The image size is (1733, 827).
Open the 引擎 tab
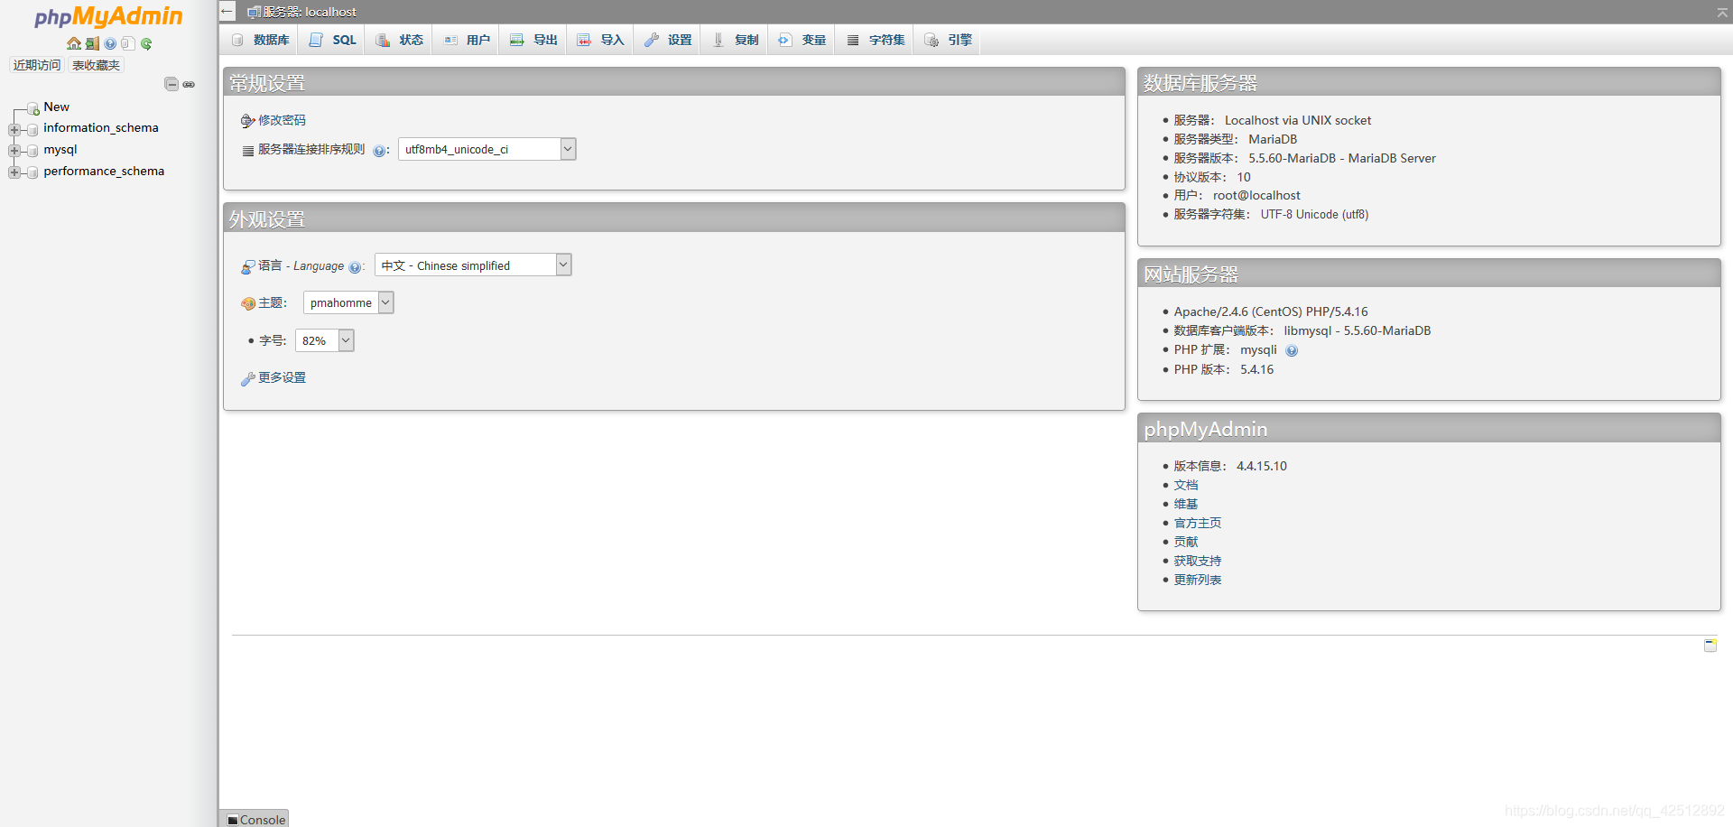tap(949, 40)
